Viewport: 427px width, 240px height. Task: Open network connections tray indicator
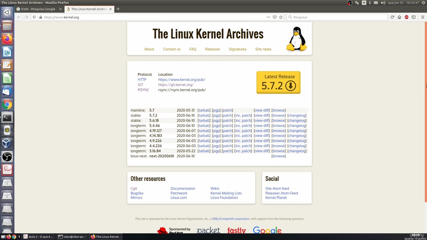click(x=357, y=3)
